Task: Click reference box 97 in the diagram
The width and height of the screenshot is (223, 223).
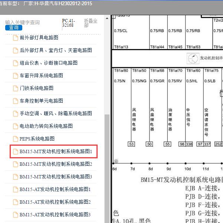Action: [x=200, y=144]
